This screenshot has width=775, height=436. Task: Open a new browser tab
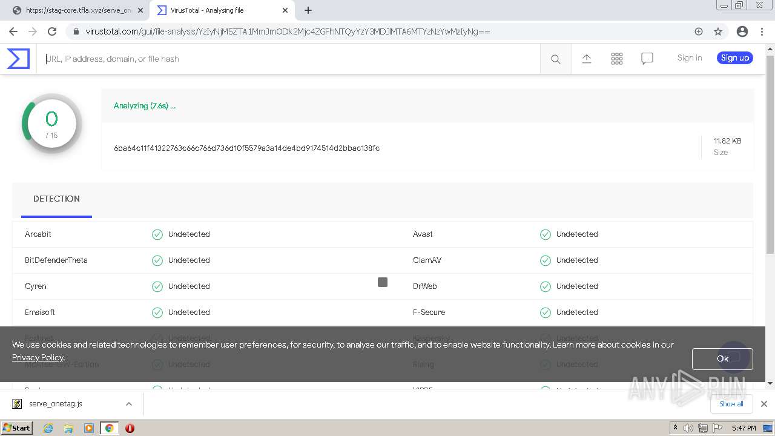tap(308, 10)
